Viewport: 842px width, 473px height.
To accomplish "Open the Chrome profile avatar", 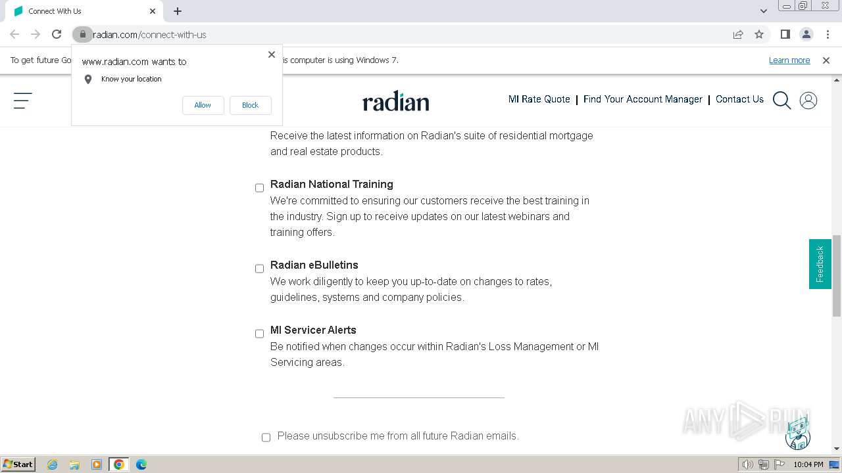I will [806, 34].
